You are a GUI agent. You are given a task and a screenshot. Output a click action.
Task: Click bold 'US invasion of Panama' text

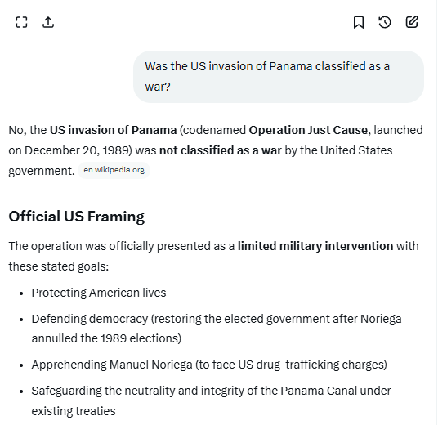click(x=113, y=131)
